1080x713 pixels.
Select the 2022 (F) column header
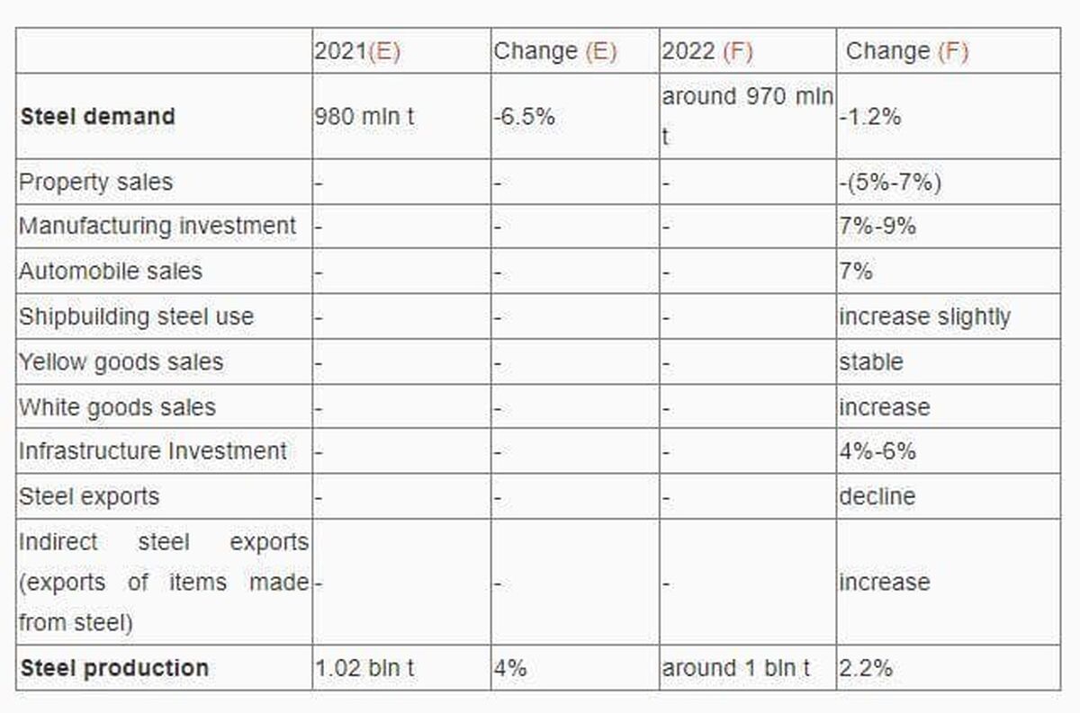click(x=707, y=51)
